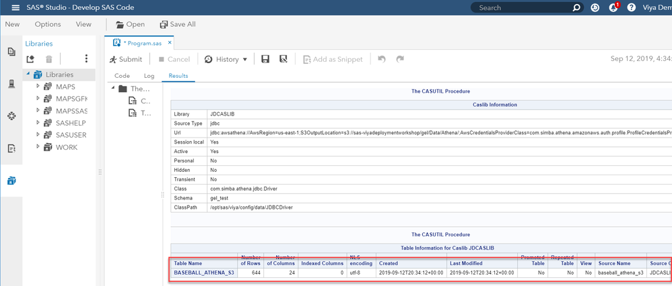The width and height of the screenshot is (672, 286).
Task: Click Add as Snippet button
Action: 333,60
